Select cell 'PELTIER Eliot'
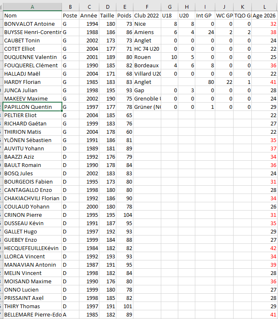This screenshot has width=278, height=319. pyautogui.click(x=32, y=115)
